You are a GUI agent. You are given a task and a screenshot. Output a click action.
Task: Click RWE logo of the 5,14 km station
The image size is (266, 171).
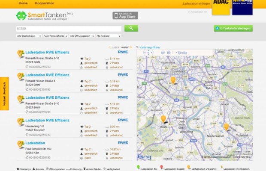tap(123, 52)
